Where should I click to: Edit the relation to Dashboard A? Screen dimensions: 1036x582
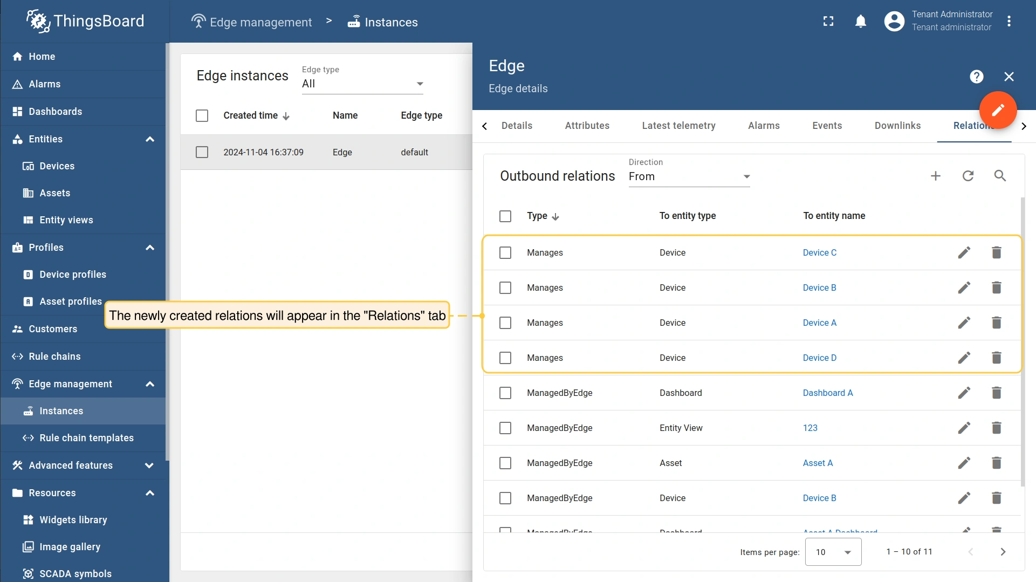964,393
